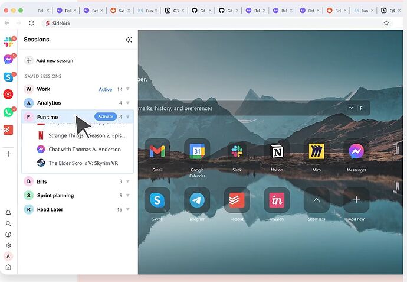Screen dimensions: 407x282
Task: Reload the page
Action: [x=31, y=23]
